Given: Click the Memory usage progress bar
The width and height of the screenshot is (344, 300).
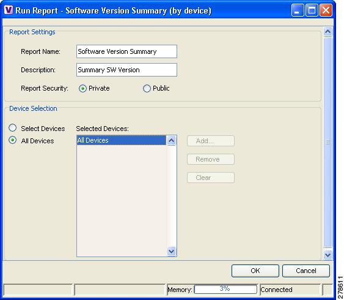Looking at the screenshot, I should click(225, 289).
